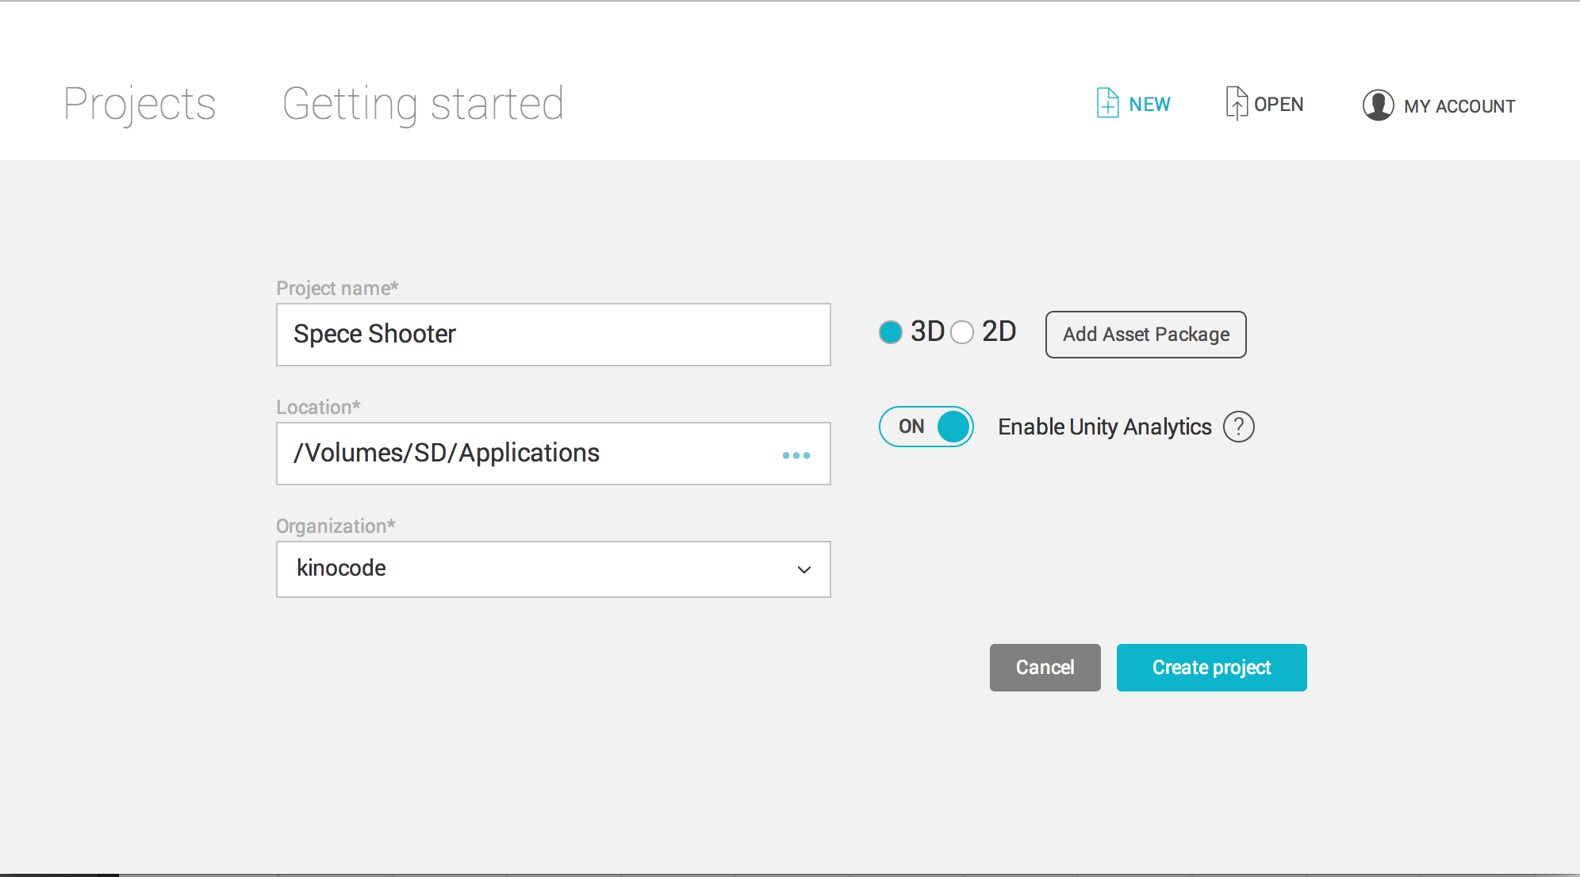
Task: Click the Analytics help question mark icon
Action: point(1238,427)
